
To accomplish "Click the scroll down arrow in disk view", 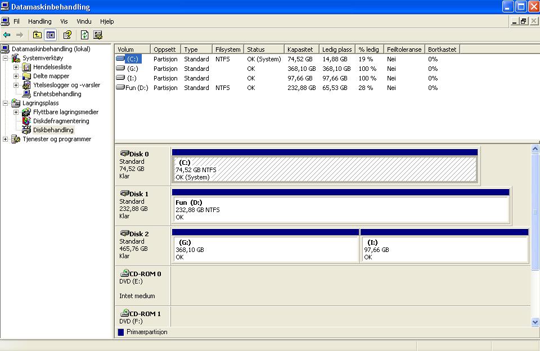I will pos(535,322).
